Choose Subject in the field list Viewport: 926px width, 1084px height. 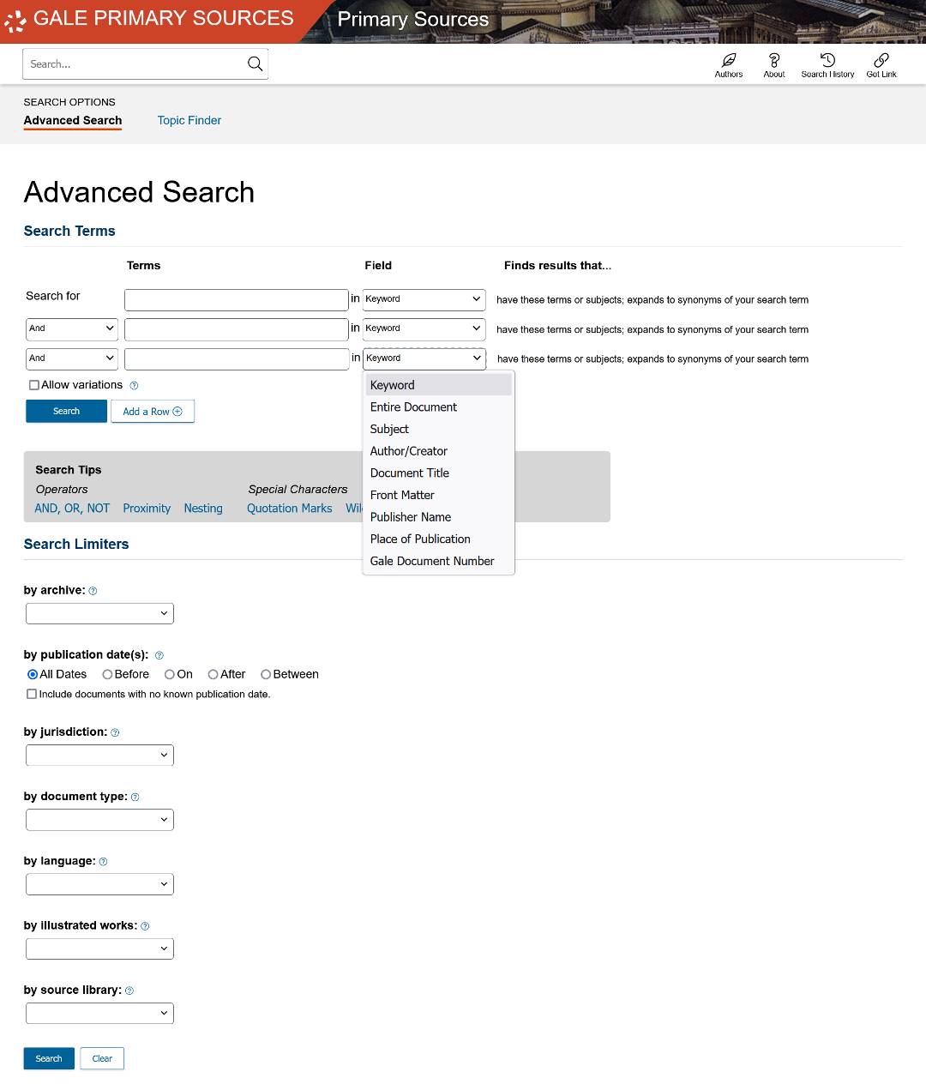pos(439,429)
